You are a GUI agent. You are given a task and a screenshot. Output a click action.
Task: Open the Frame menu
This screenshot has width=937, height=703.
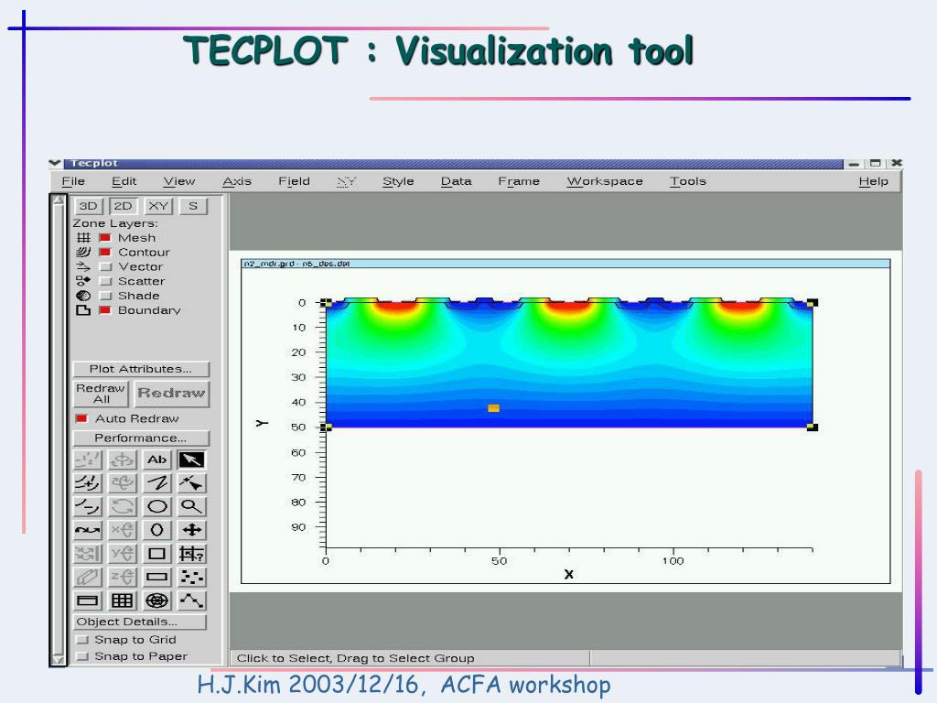[519, 181]
